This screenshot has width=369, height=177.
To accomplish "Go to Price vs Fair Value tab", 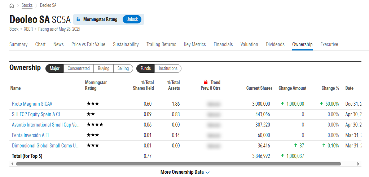I will pos(88,44).
